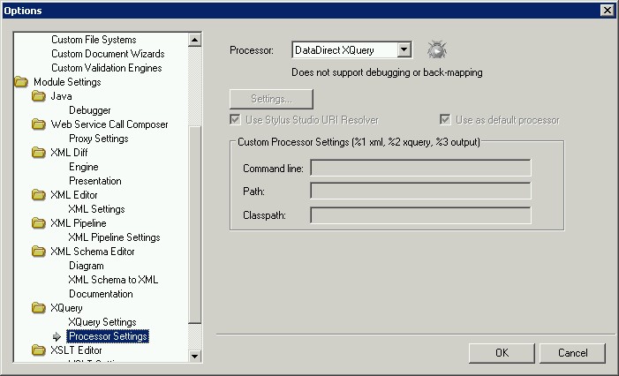Click the XML Editor folder icon
Screen dimensions: 619x376
38,195
